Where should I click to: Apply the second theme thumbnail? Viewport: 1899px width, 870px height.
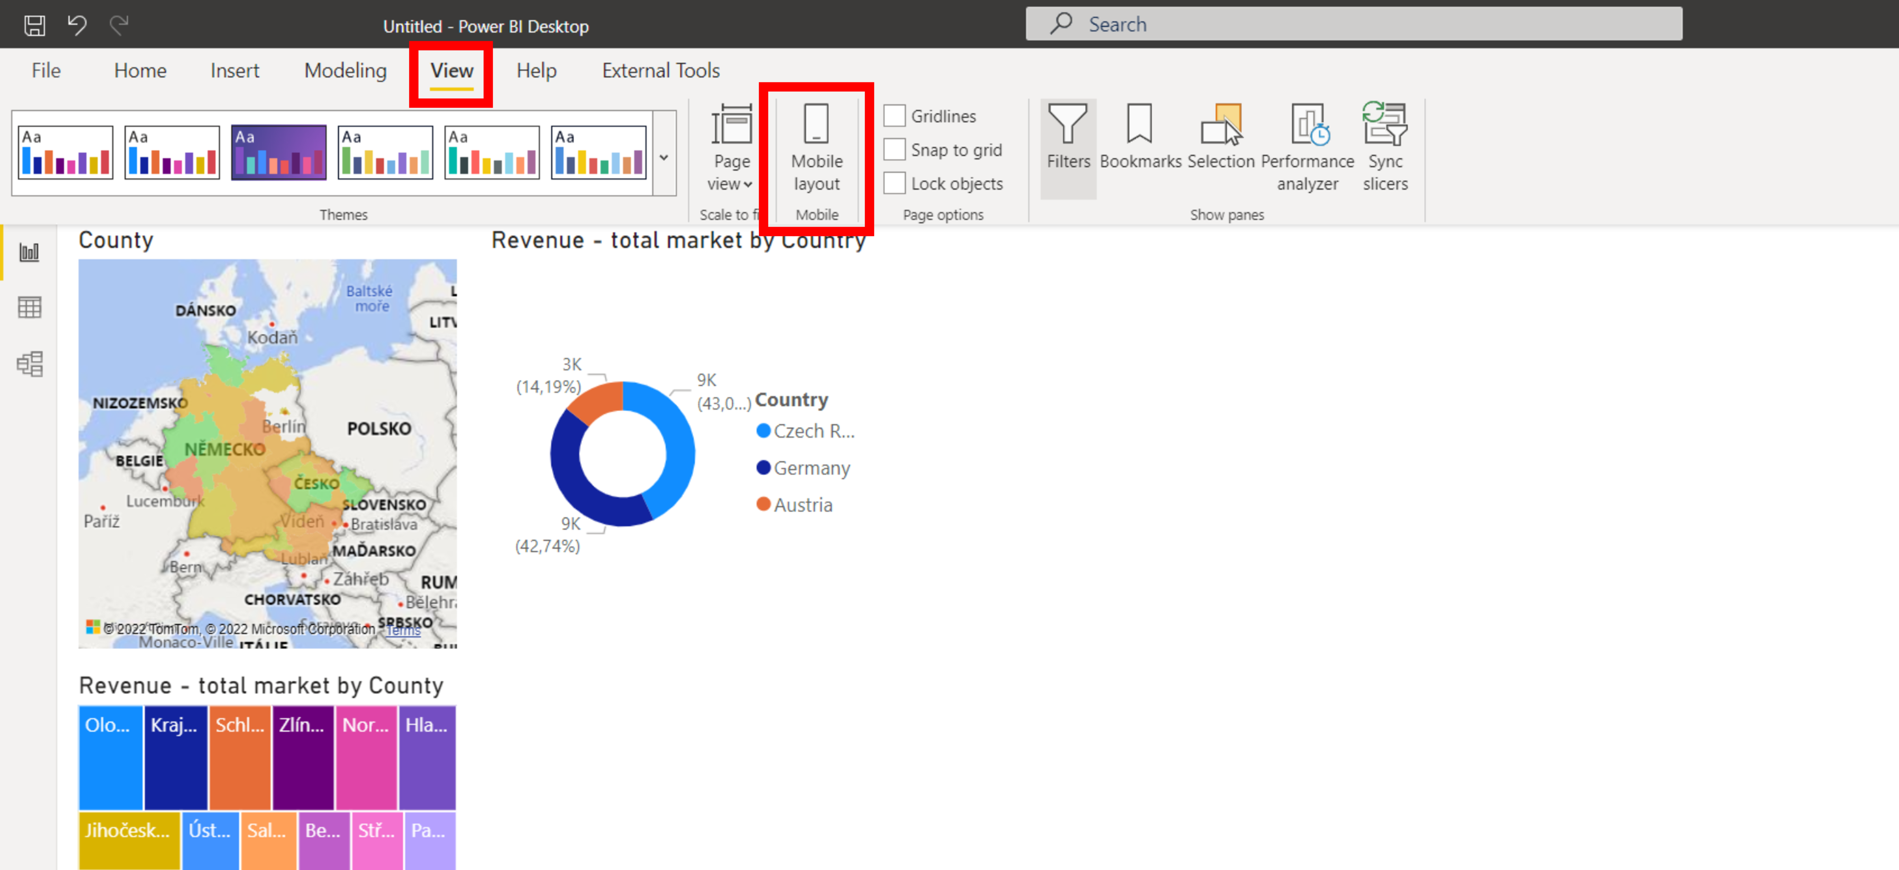(172, 153)
